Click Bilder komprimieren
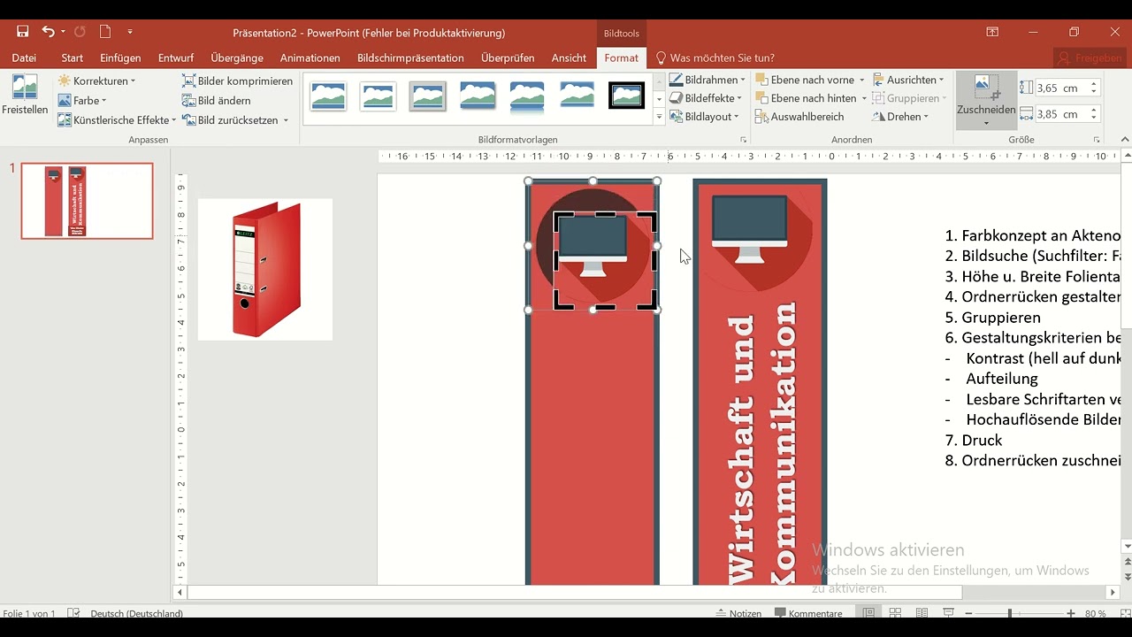 tap(237, 81)
